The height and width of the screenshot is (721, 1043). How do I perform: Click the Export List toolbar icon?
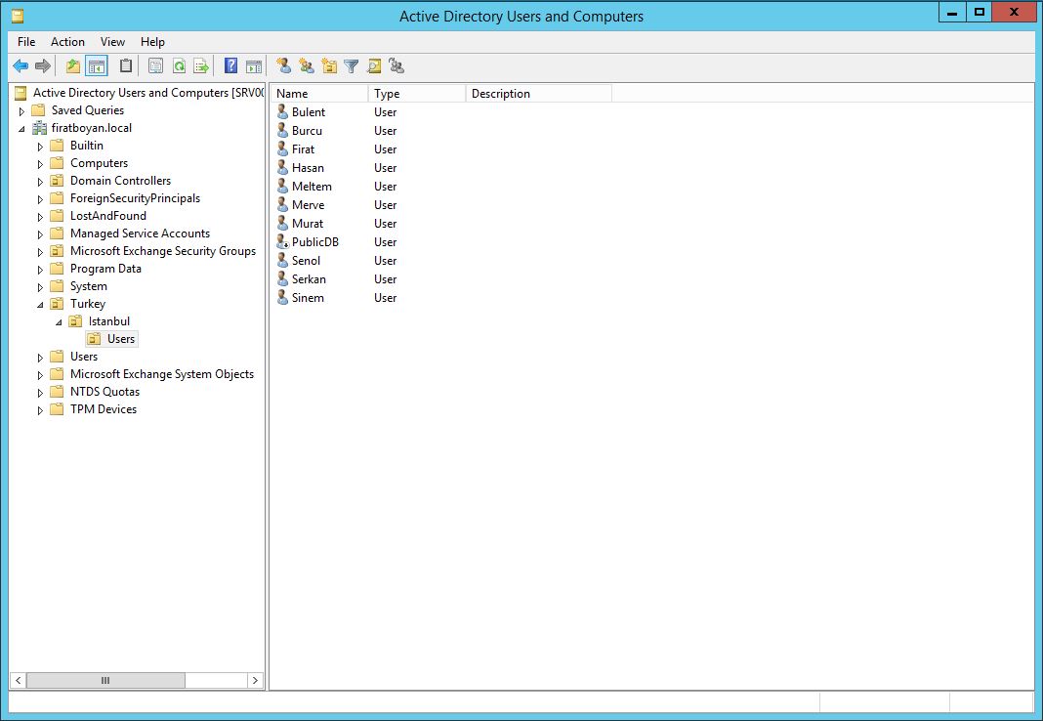[x=201, y=66]
